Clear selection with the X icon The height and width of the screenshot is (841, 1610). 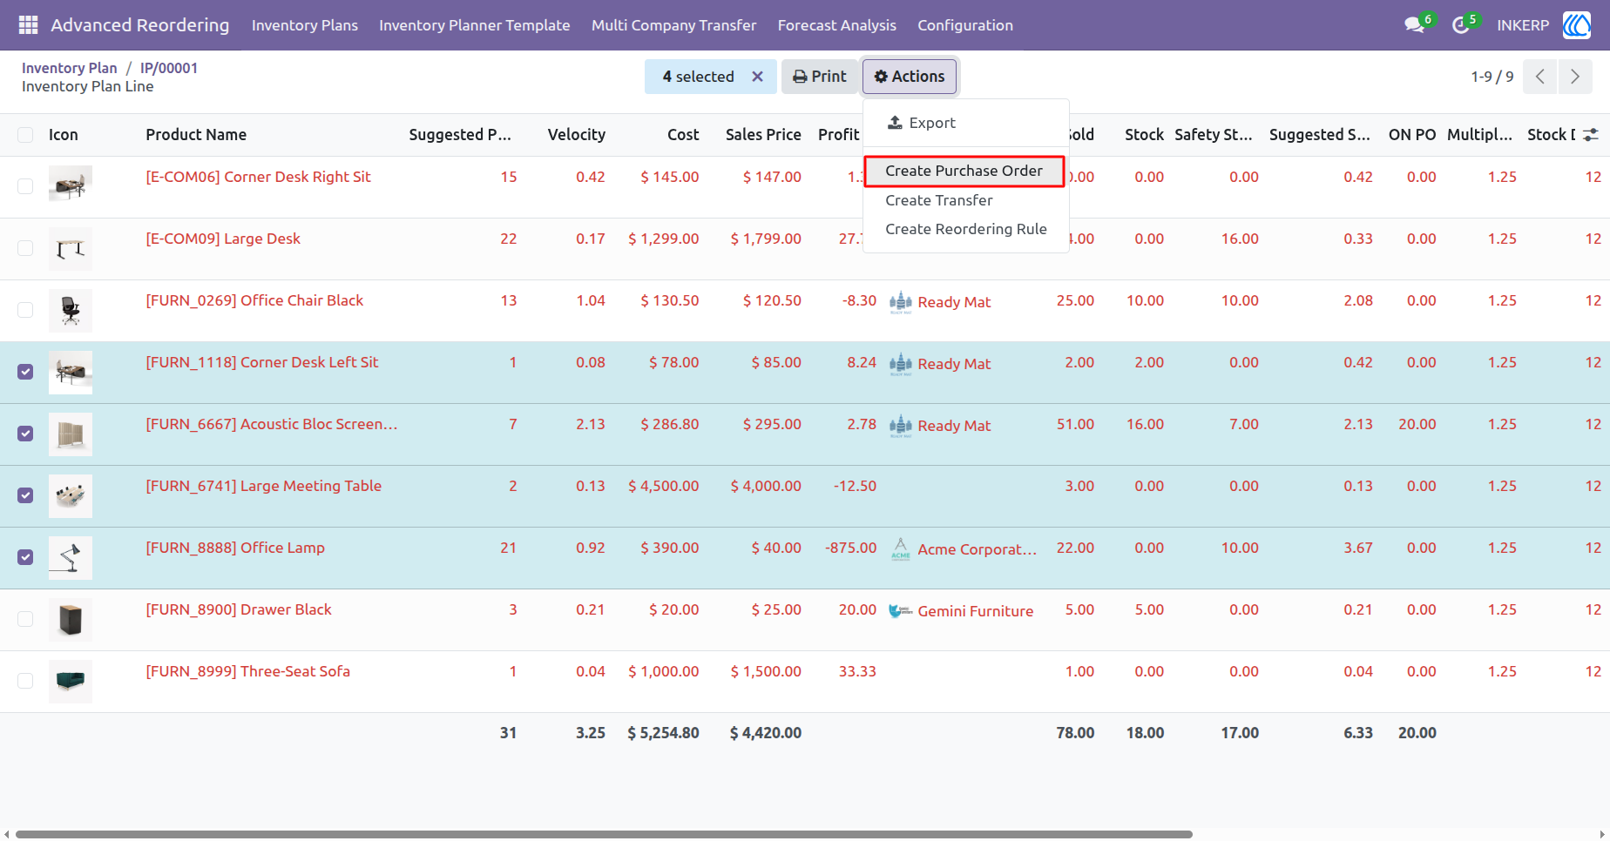click(x=758, y=77)
